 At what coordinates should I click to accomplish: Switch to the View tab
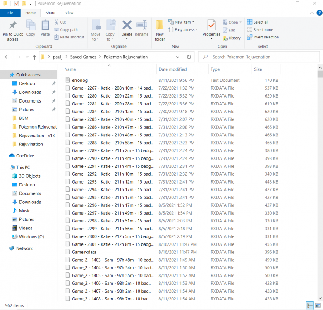[69, 13]
